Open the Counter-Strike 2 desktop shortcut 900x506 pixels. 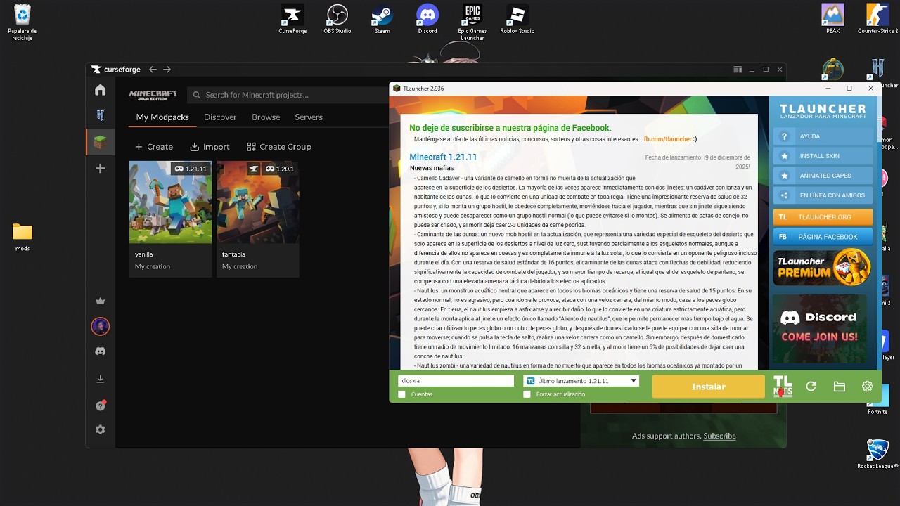tap(877, 19)
